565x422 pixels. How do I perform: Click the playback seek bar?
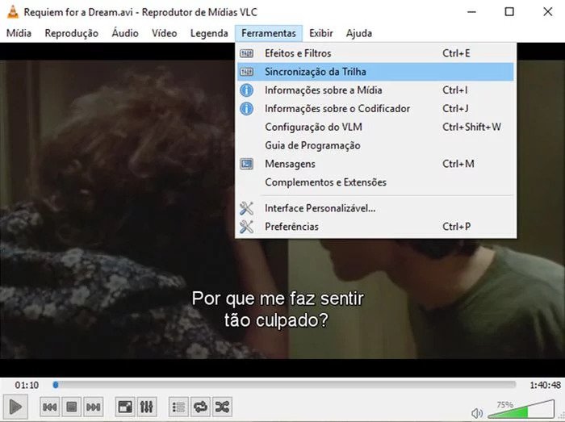coord(284,385)
